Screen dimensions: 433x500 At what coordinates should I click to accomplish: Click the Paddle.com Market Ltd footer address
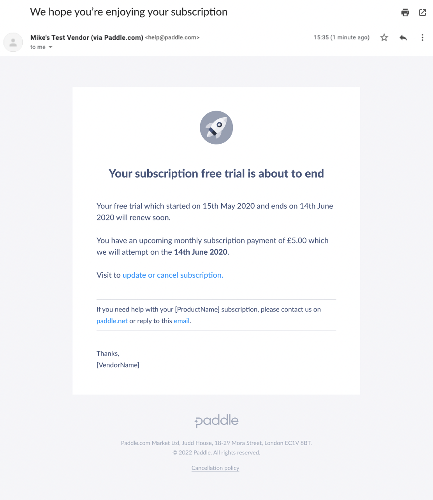pos(216,443)
